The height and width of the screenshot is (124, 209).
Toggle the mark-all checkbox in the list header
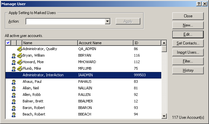click(8, 43)
